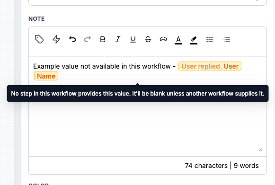275x185 pixels.
Task: Insert a bulleted list
Action: 210,39
